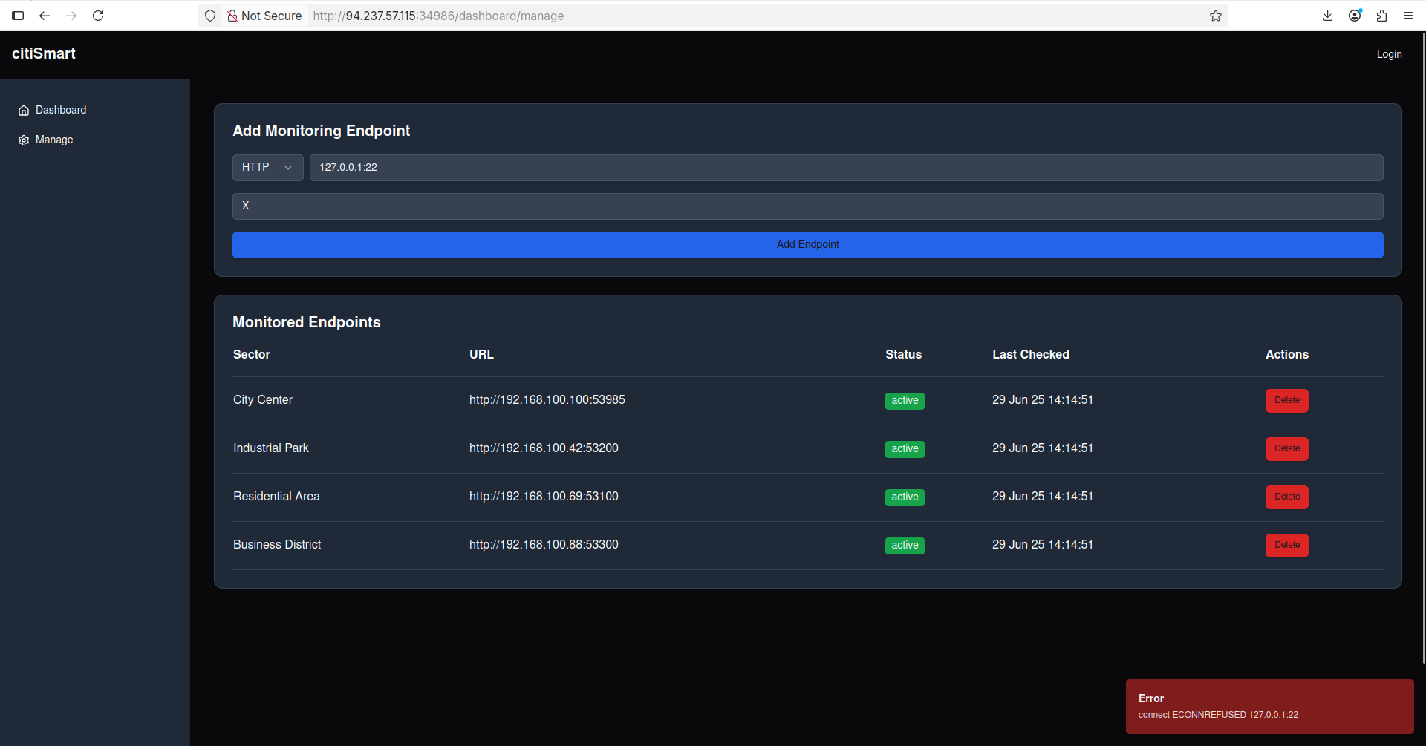Click URL http://192.168.100.42:53200
The image size is (1426, 746).
(544, 448)
